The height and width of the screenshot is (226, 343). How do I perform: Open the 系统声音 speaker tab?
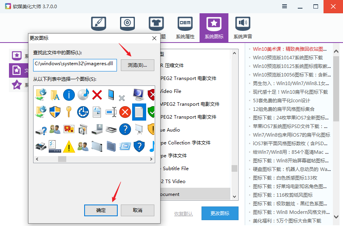click(x=242, y=27)
